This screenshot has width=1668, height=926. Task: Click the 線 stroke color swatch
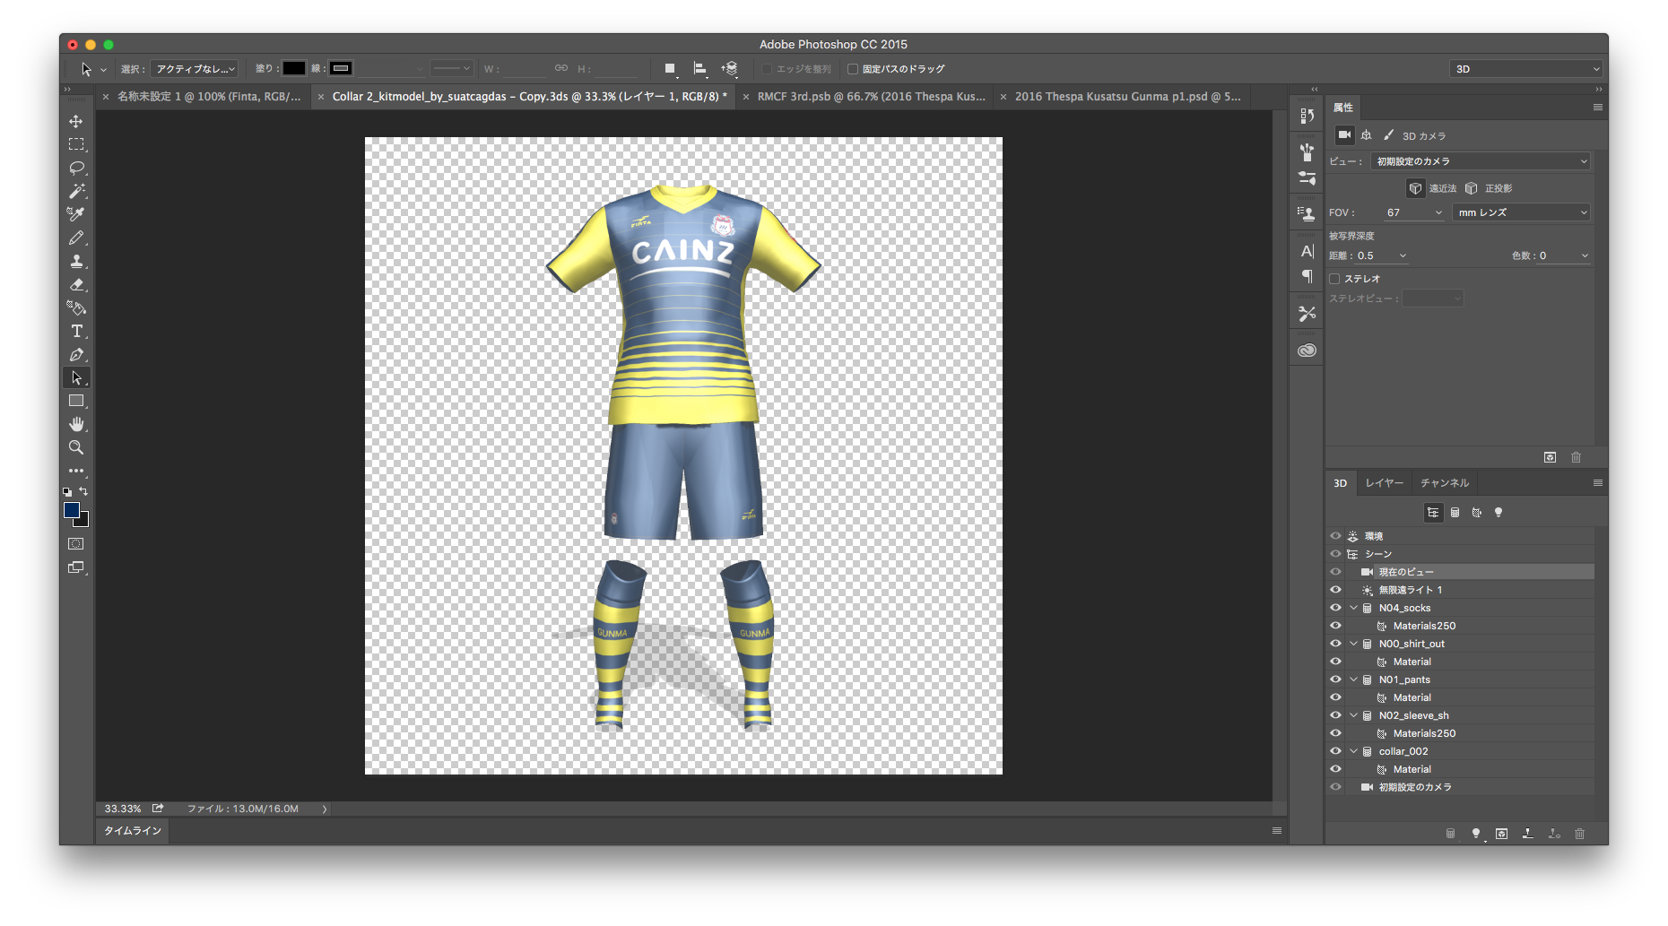tap(341, 69)
